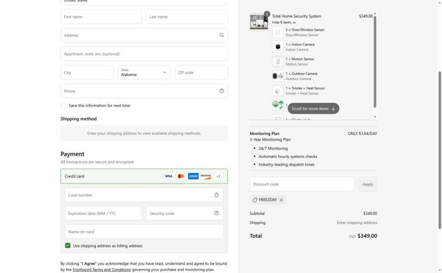Click the page vertical scrollbar
442x273 pixels.
(440, 150)
